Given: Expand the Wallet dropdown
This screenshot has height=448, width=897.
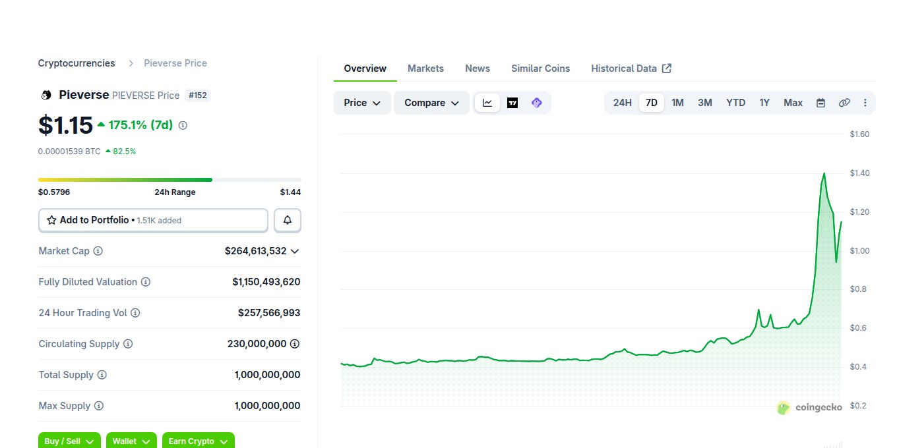Looking at the screenshot, I should click(x=131, y=441).
